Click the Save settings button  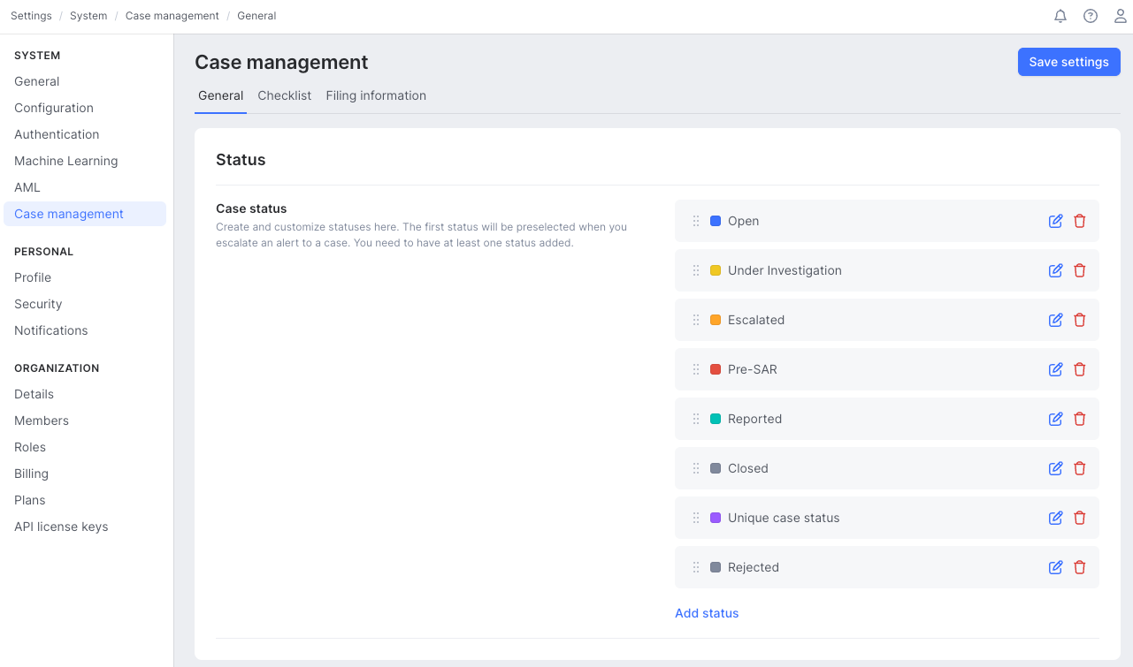click(x=1069, y=62)
